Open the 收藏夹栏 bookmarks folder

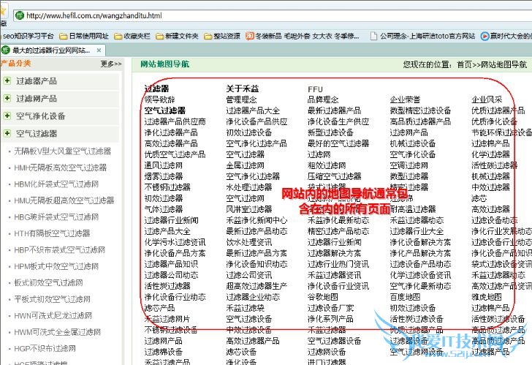[x=132, y=36]
